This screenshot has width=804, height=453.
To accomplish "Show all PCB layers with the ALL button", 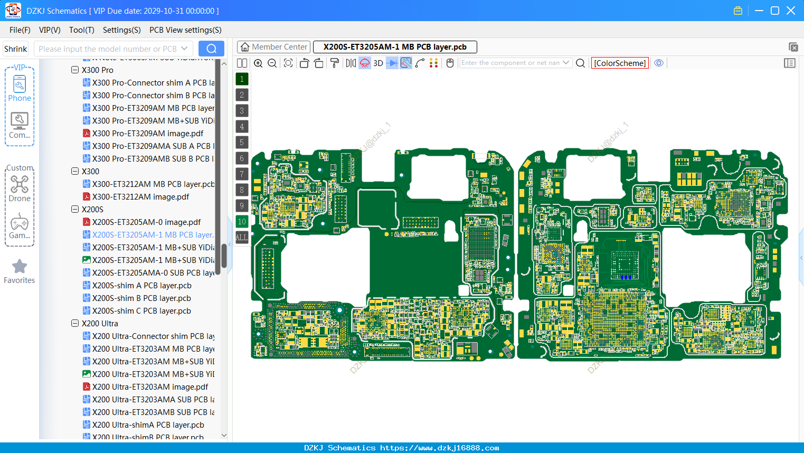I will 242,238.
